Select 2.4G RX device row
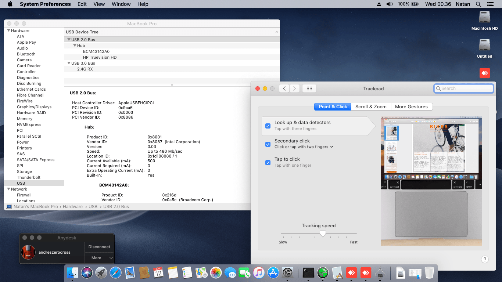Screen dimensions: 502x282 click(x=172, y=69)
